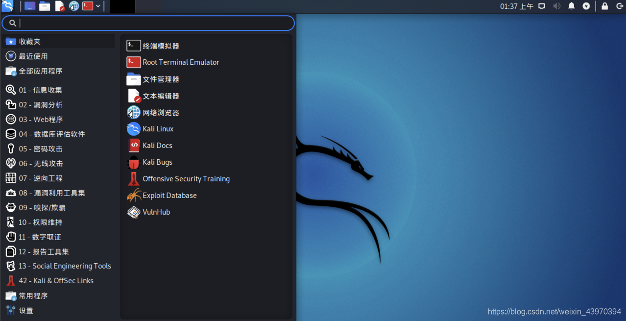Open 42 - Kali & OffSec Links category
The width and height of the screenshot is (626, 321).
[x=59, y=281]
